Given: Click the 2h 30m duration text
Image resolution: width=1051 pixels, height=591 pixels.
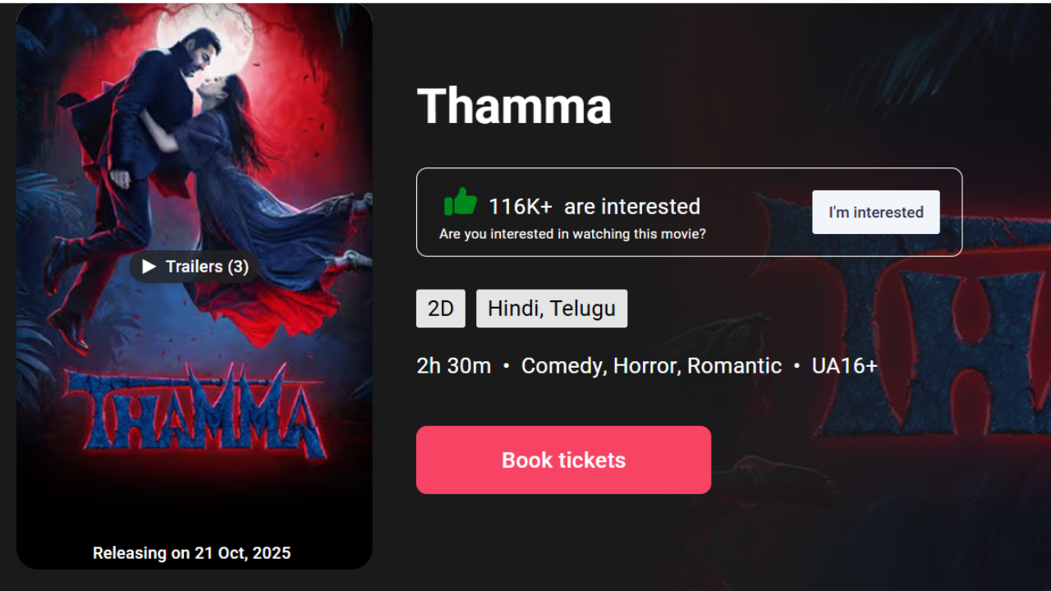Looking at the screenshot, I should [453, 365].
